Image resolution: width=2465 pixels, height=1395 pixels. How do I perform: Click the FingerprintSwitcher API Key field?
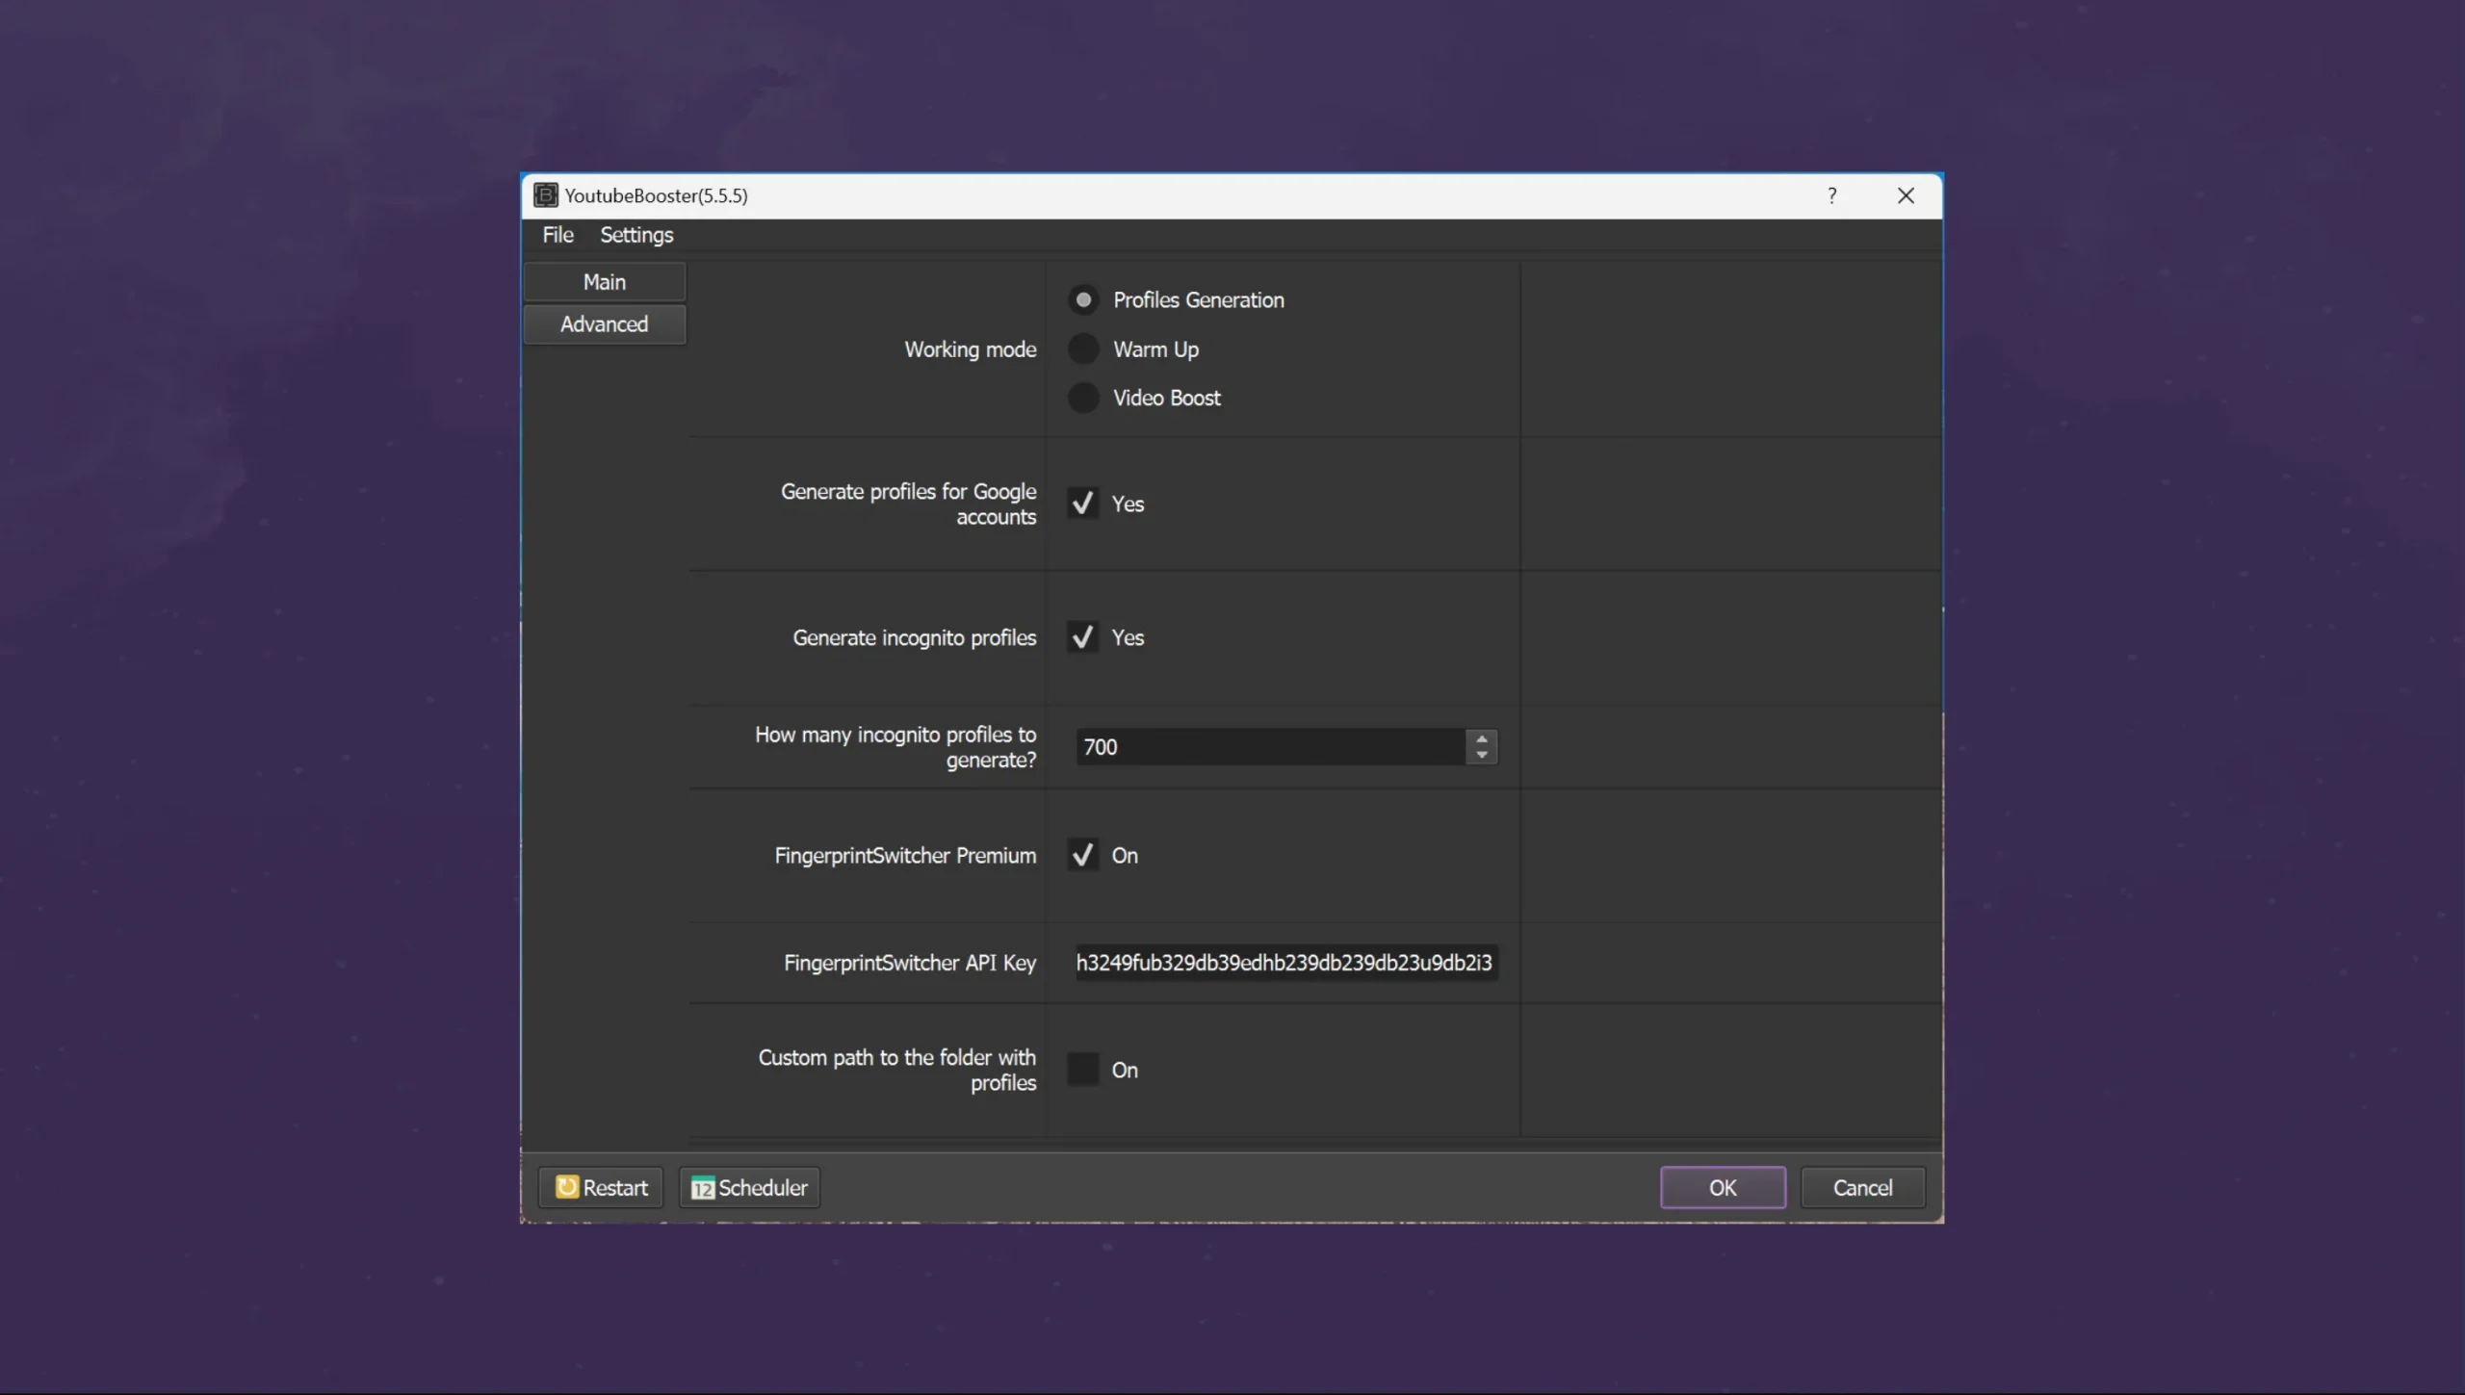click(x=1286, y=963)
